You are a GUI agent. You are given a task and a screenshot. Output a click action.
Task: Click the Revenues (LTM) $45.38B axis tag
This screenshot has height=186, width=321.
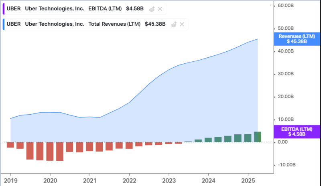[297, 39]
